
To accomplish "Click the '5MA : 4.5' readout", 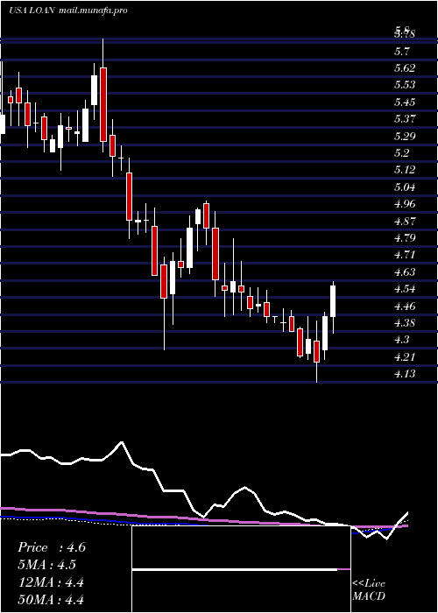I will point(46,565).
